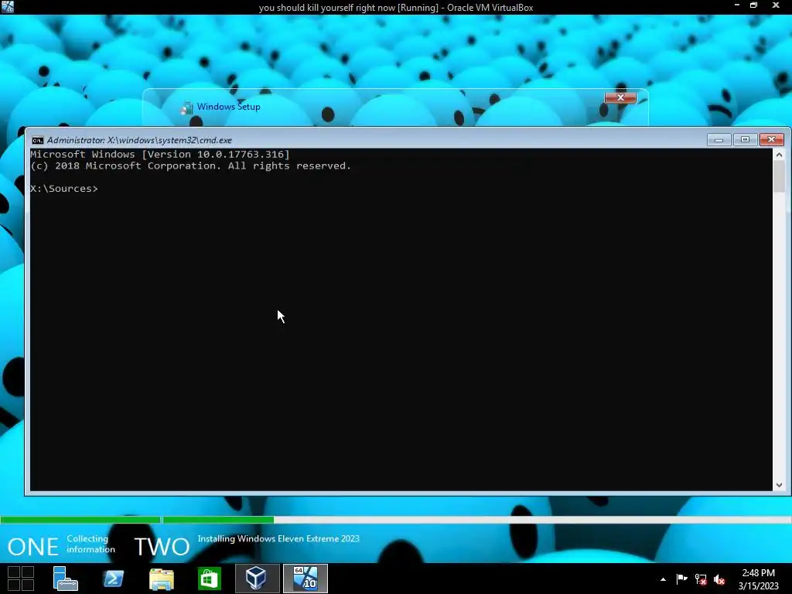Click the X:\Sources> prompt line
792x594 pixels.
click(x=64, y=189)
